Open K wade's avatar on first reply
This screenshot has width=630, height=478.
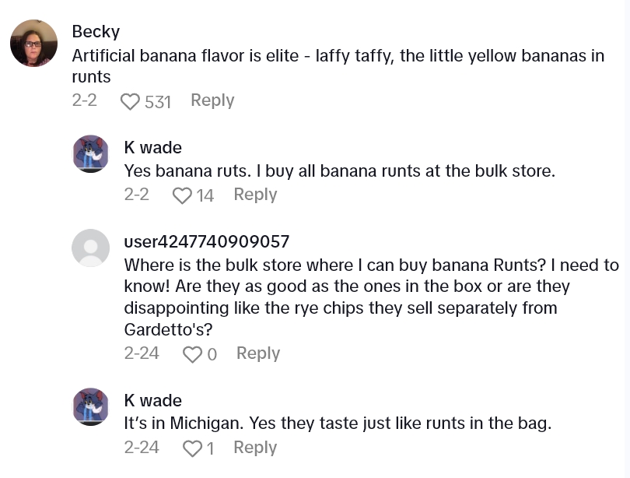tap(91, 153)
